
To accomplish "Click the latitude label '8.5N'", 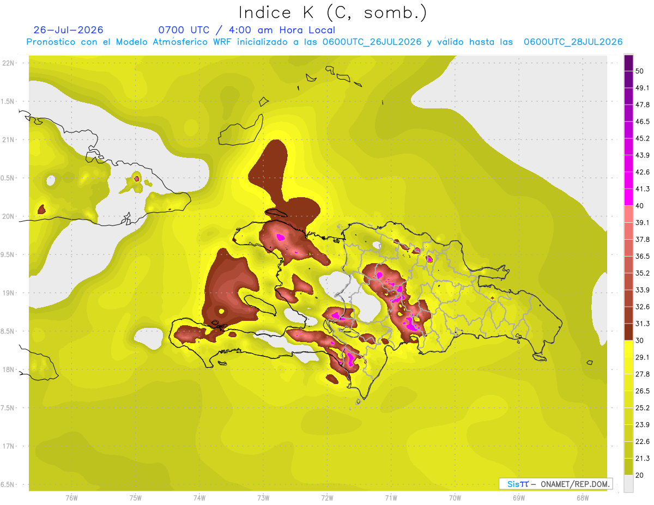I will (x=8, y=331).
